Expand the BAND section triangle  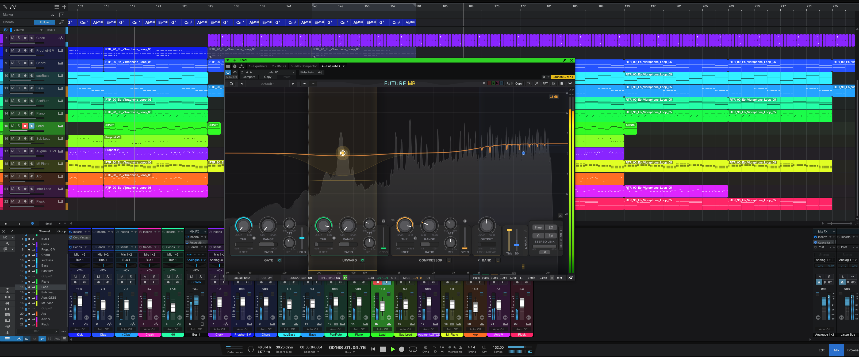tap(478, 260)
